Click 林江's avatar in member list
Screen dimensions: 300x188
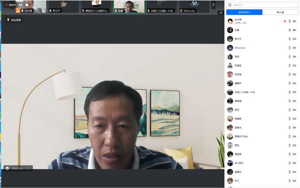click(x=230, y=180)
